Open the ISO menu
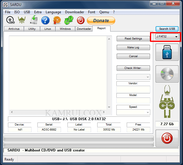Screen dimensions: 183x165 17,12
